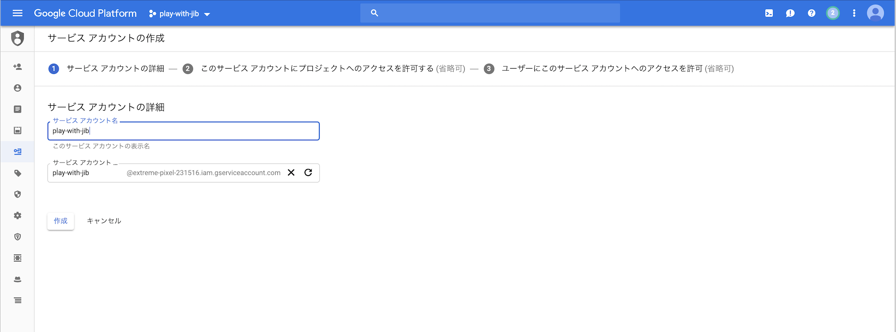Viewport: 896px width, 332px height.
Task: Open the three-dot more options menu
Action: tap(854, 13)
